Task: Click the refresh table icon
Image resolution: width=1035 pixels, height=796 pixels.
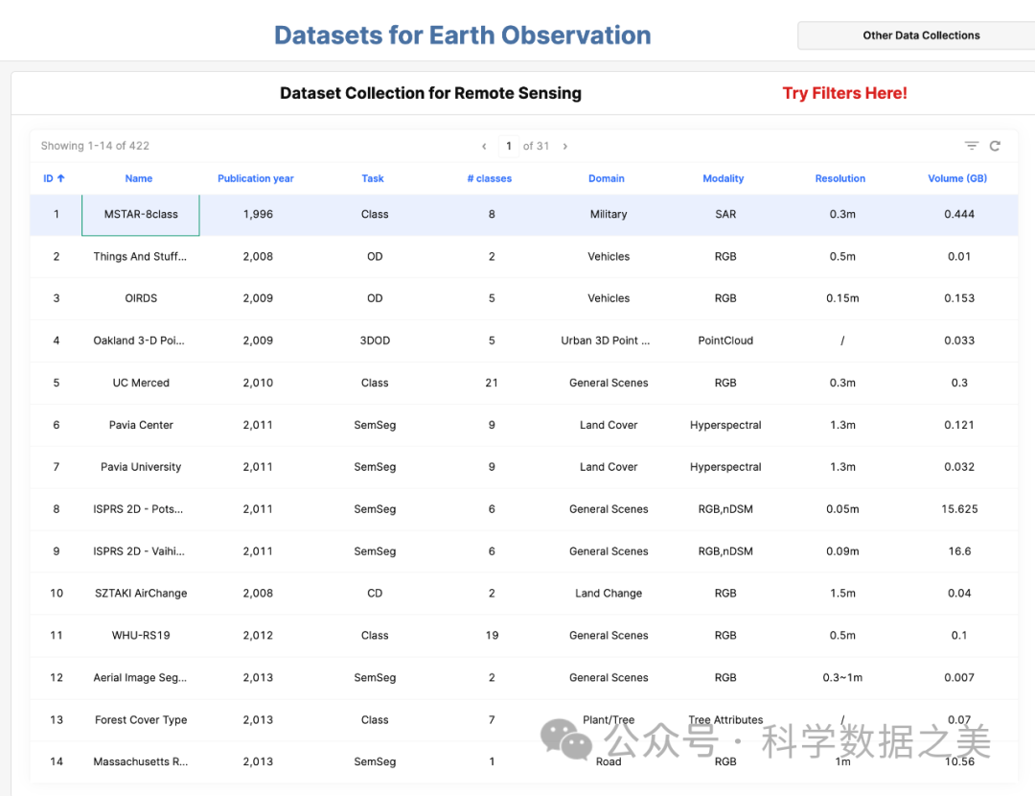Action: (995, 146)
